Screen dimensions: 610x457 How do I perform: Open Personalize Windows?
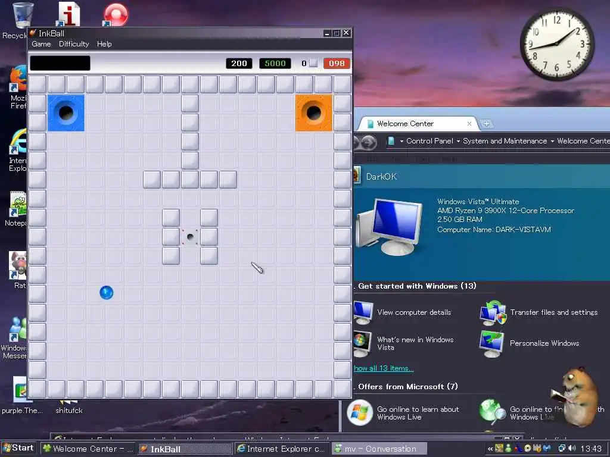click(x=530, y=343)
